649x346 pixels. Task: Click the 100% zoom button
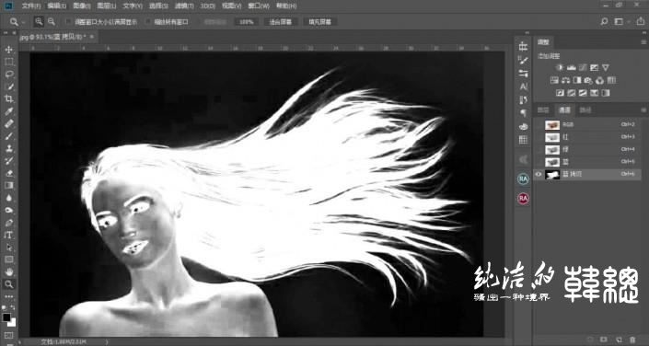(x=247, y=22)
